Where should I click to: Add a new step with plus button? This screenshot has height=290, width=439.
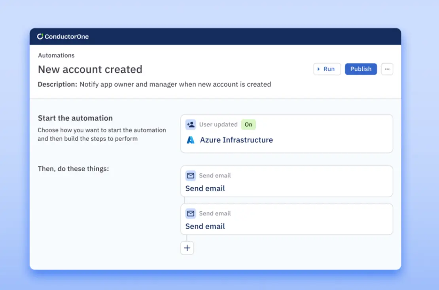pyautogui.click(x=187, y=248)
